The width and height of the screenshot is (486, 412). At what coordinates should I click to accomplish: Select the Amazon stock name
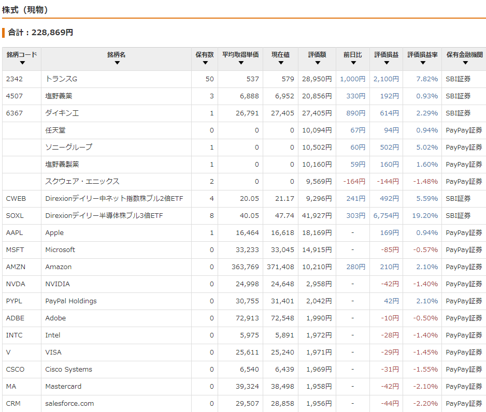(x=58, y=267)
